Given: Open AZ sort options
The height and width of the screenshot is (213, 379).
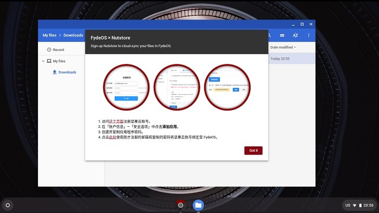Looking at the screenshot, I should pyautogui.click(x=296, y=35).
